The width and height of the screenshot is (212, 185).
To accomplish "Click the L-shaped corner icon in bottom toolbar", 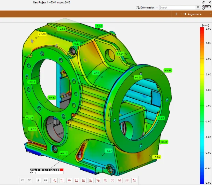I will tap(84, 180).
